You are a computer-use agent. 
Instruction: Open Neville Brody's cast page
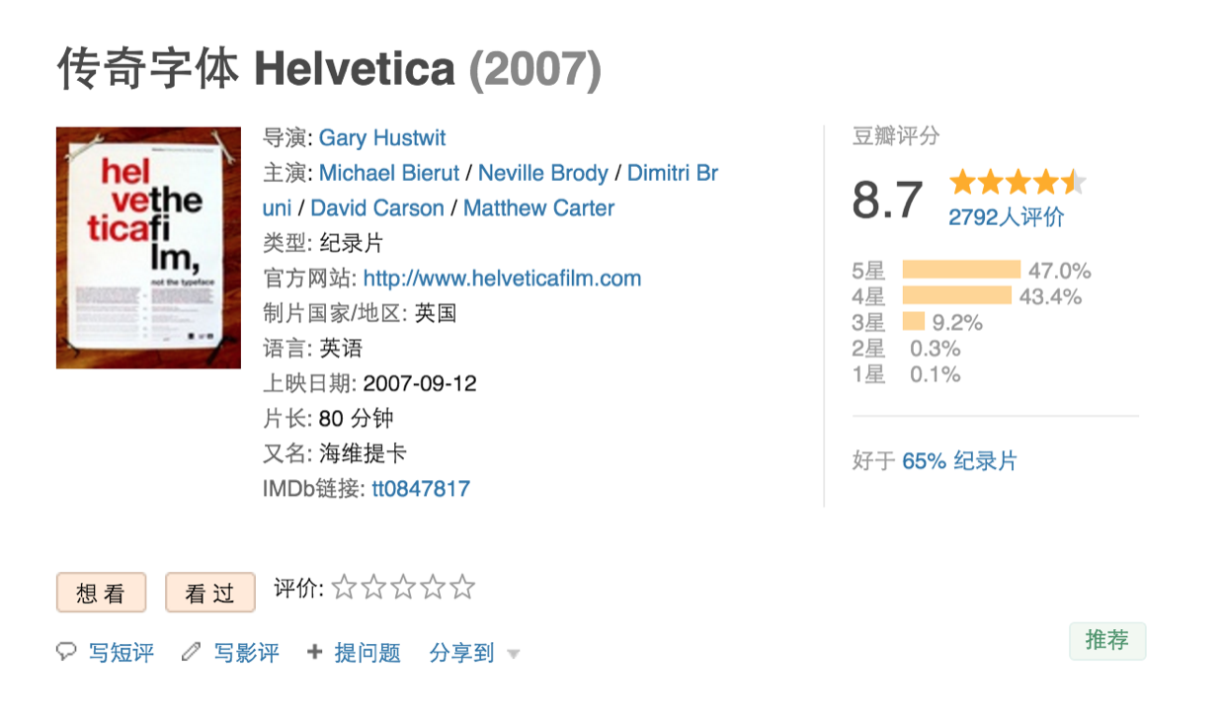pos(542,173)
